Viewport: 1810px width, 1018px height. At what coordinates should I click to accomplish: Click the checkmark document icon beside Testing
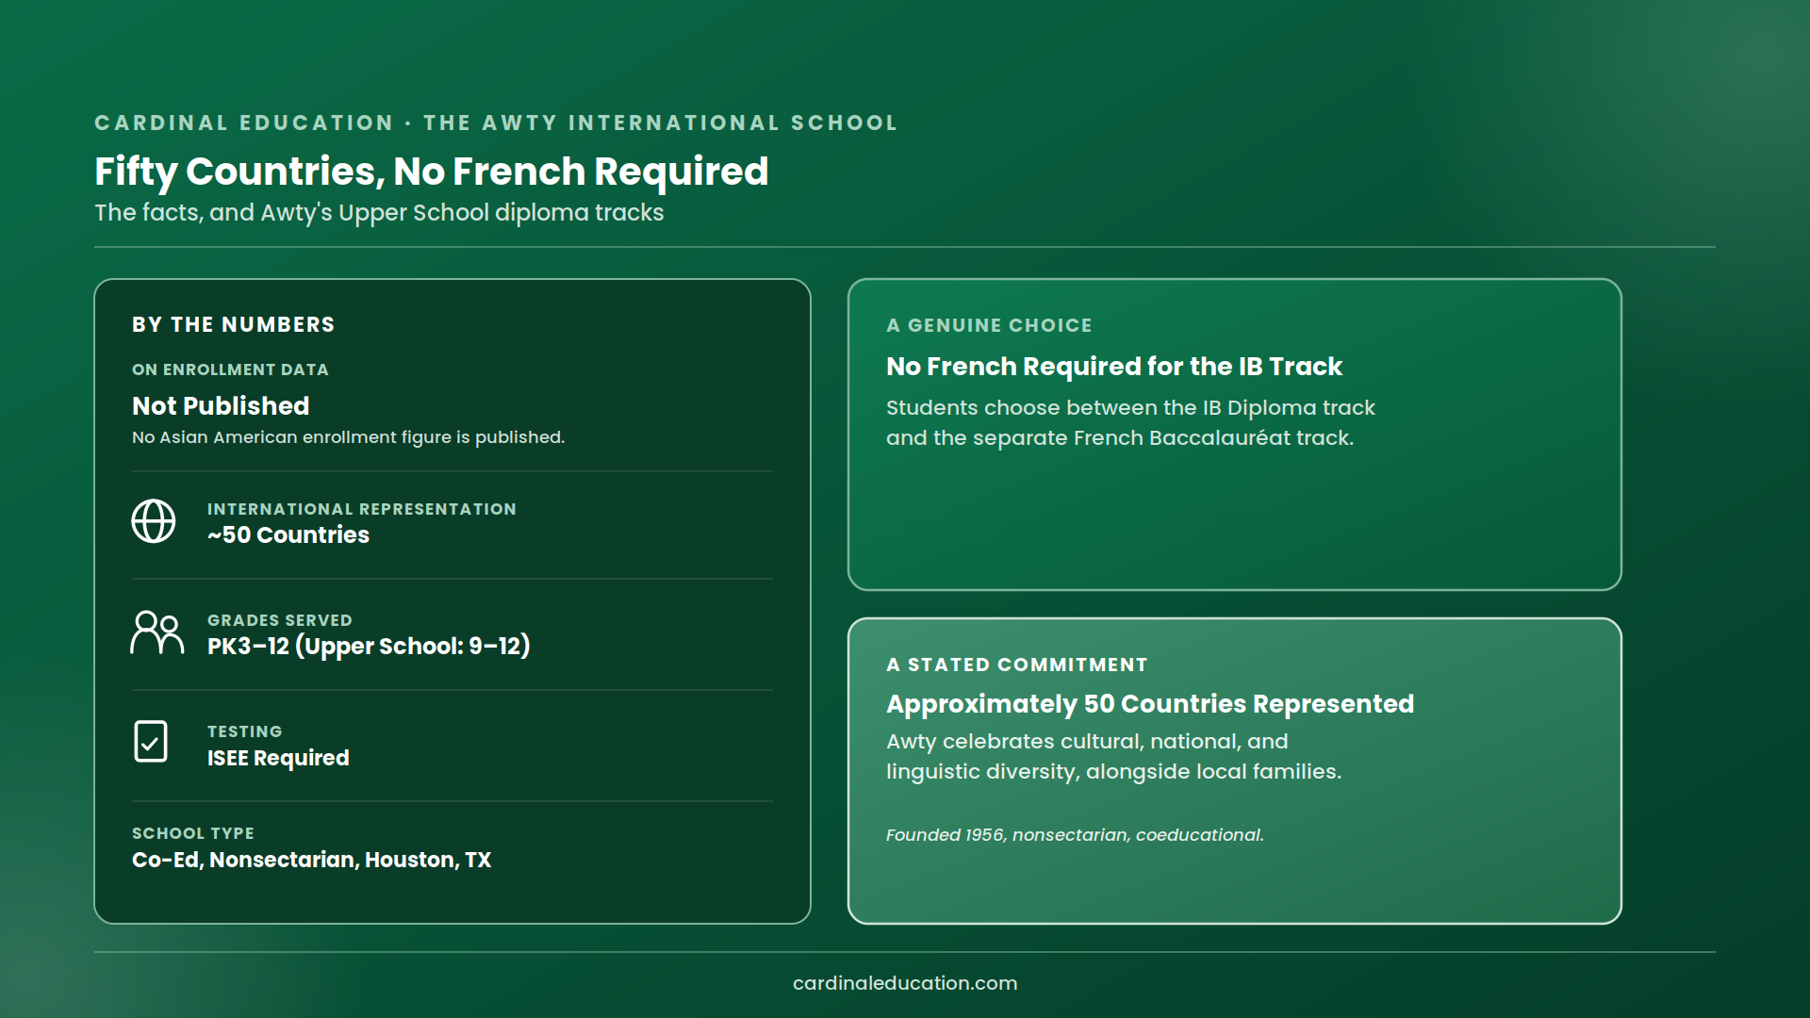tap(151, 742)
